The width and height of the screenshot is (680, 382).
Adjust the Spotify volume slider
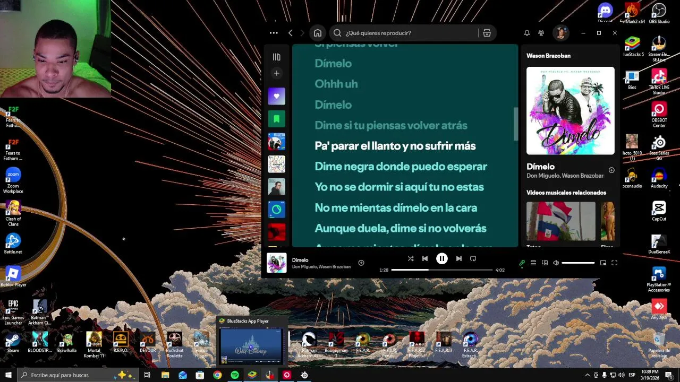point(578,263)
